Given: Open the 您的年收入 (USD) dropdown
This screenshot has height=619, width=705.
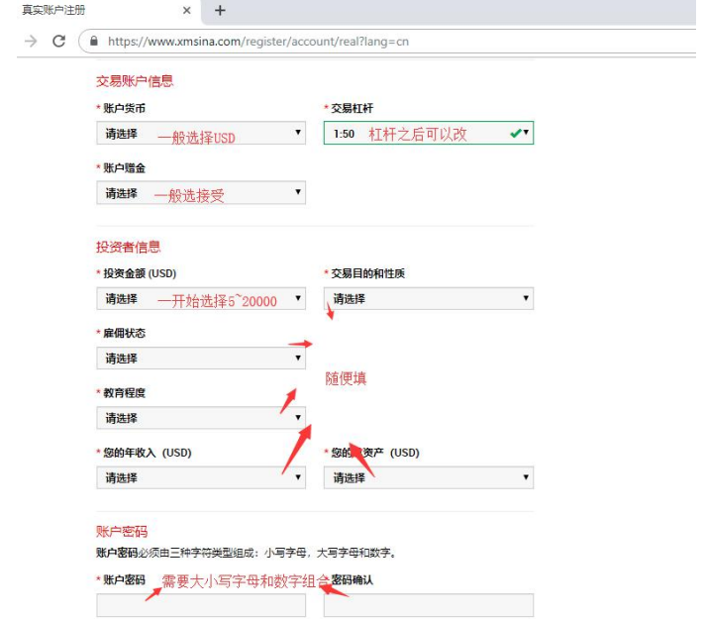Looking at the screenshot, I should tap(201, 477).
